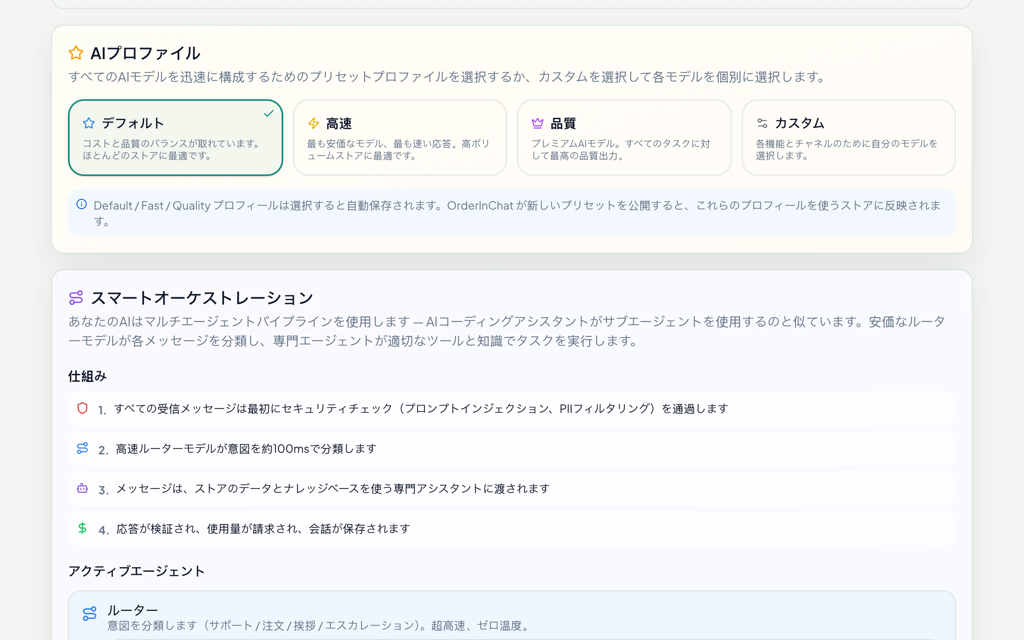Click the step 1 security check text
The image size is (1024, 640).
coord(422,408)
